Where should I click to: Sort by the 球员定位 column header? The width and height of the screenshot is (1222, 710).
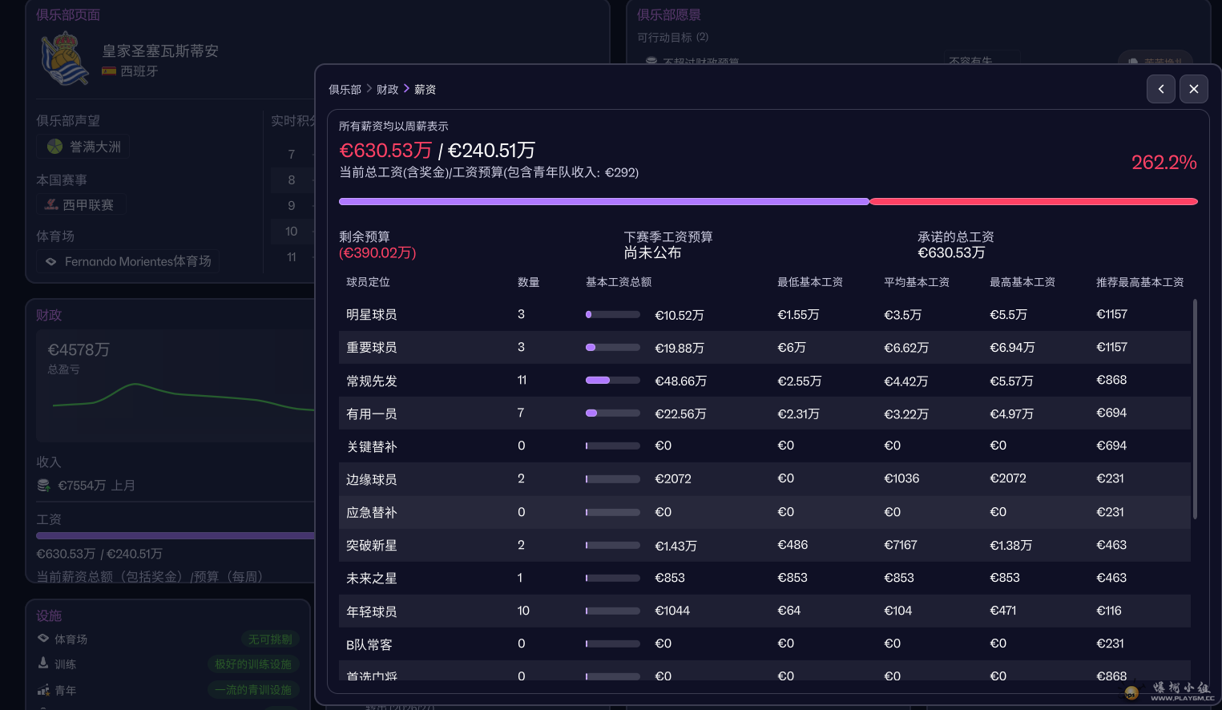pos(368,282)
